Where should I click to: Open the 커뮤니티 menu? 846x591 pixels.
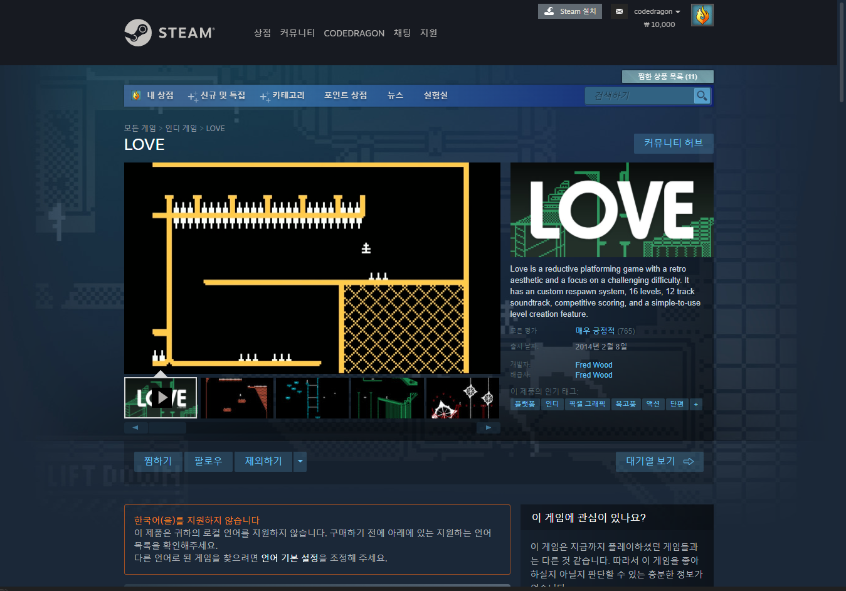click(297, 33)
